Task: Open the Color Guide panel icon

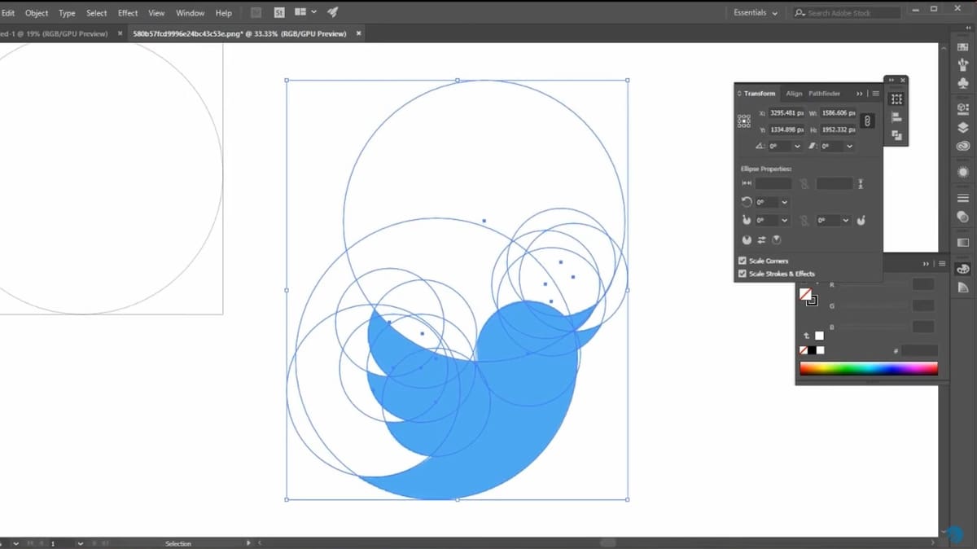Action: click(963, 287)
